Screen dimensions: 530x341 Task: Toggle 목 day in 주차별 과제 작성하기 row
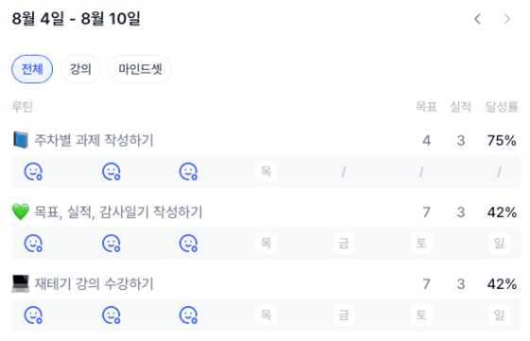point(266,172)
